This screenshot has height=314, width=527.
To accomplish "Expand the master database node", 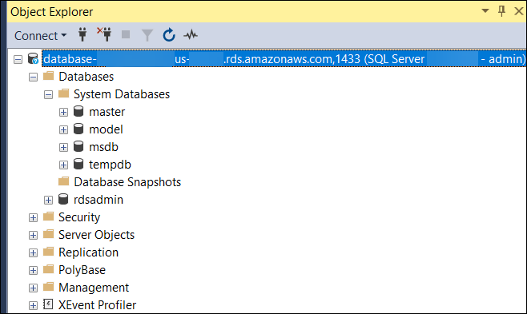I will 63,113.
